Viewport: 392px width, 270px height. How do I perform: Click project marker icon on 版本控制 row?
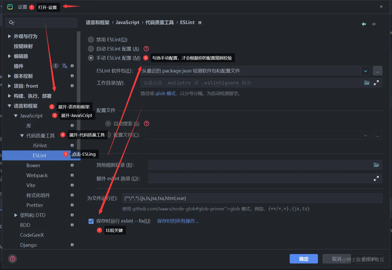pos(72,76)
